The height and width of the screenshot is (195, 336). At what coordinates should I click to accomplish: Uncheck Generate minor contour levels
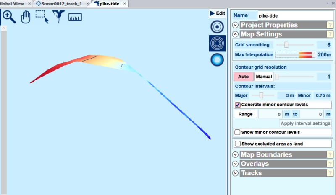click(238, 105)
